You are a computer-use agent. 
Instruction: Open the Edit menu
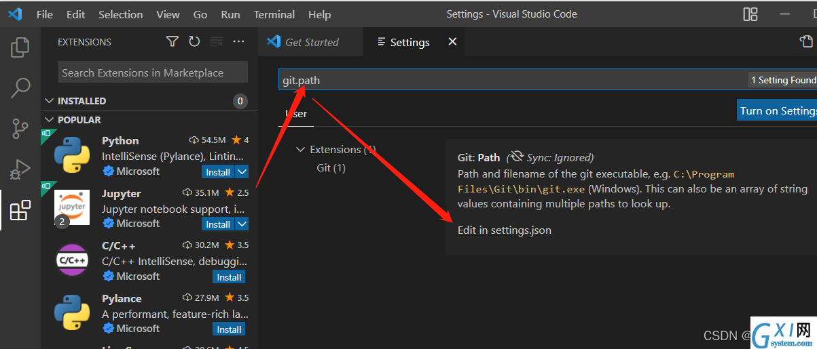pos(76,14)
